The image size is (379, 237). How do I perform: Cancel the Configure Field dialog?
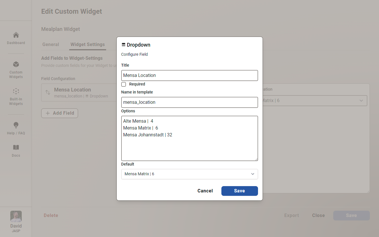click(x=205, y=191)
